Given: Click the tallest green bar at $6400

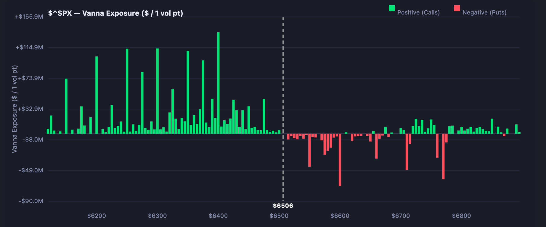Looking at the screenshot, I should point(218,83).
